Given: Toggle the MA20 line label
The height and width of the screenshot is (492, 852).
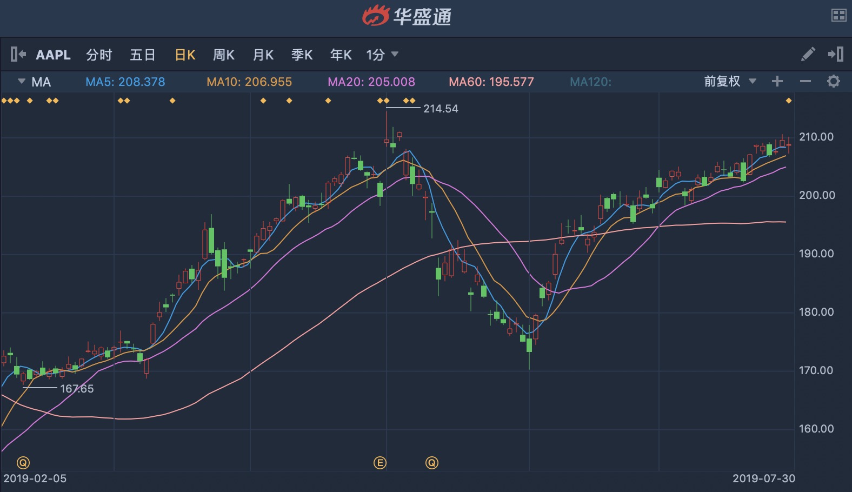Looking at the screenshot, I should pyautogui.click(x=371, y=82).
